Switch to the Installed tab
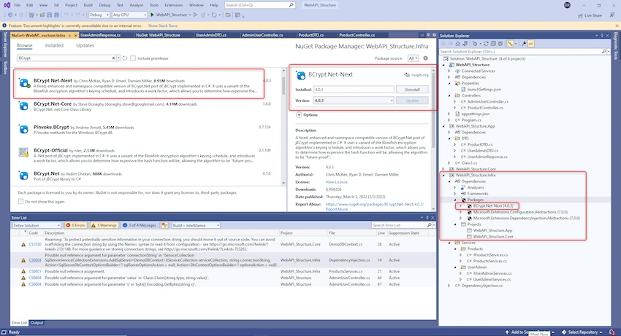Image resolution: width=621 pixels, height=336 pixels. [x=54, y=45]
